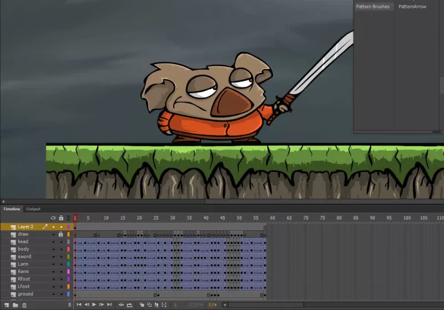Image resolution: width=444 pixels, height=310 pixels.
Task: Click the Edit Multiple Frames icon
Action: [x=157, y=305]
